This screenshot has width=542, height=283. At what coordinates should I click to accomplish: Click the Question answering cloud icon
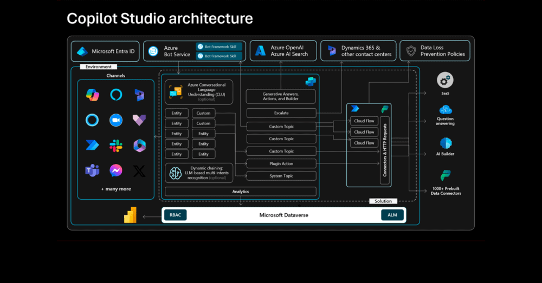(x=445, y=110)
